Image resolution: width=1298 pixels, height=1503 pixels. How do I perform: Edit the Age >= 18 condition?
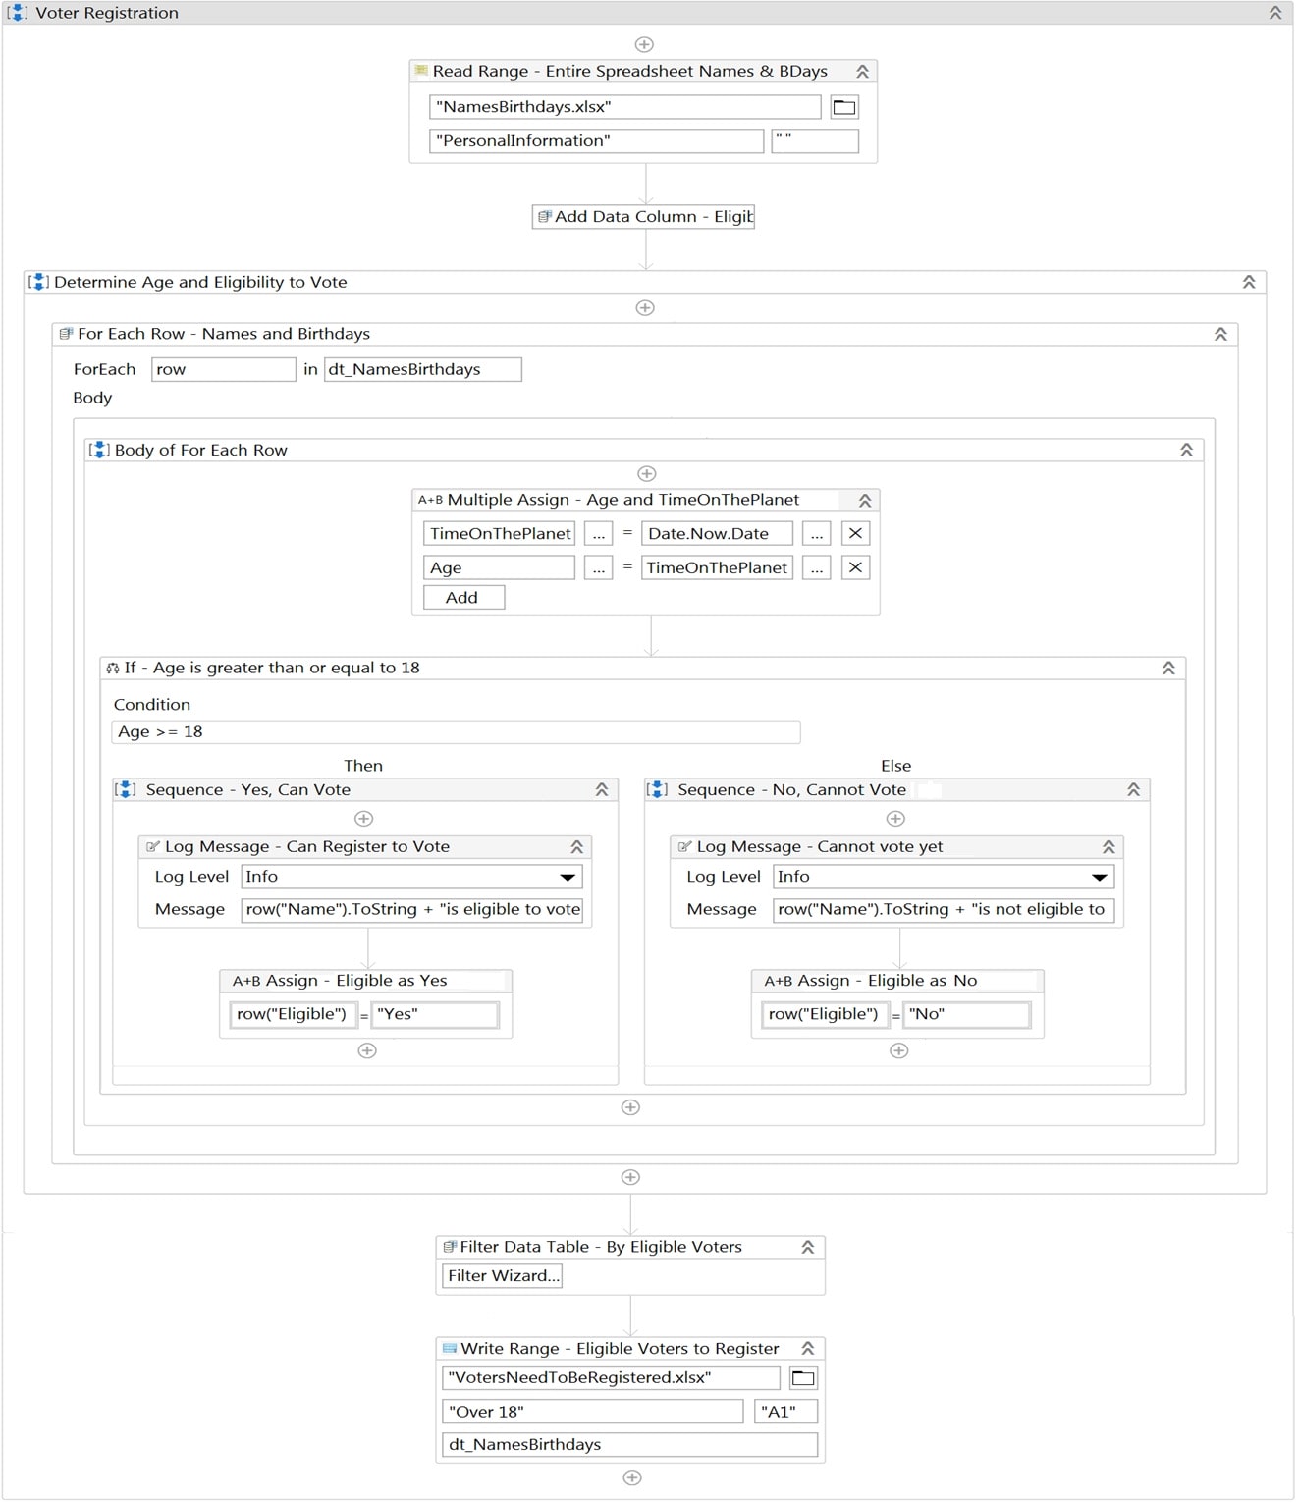click(x=457, y=732)
